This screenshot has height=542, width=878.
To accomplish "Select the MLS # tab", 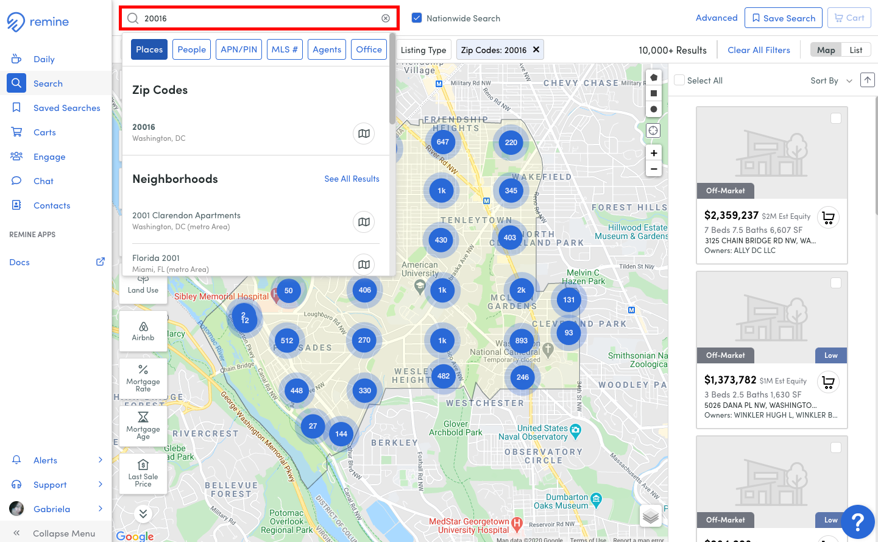I will pyautogui.click(x=285, y=49).
